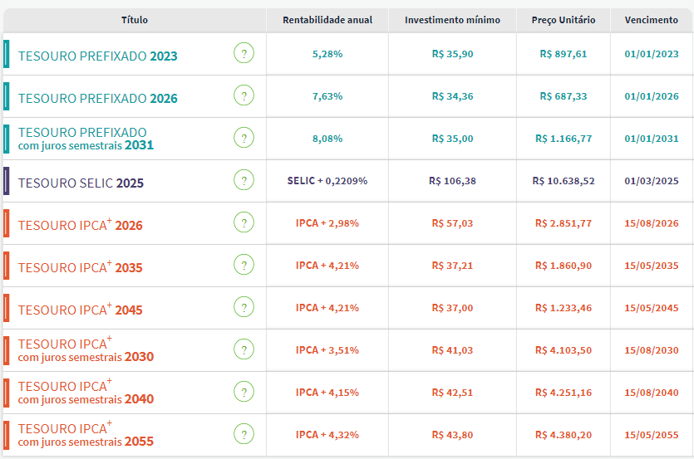Image resolution: width=694 pixels, height=459 pixels.
Task: Sort by Rentabilidade anual column header
Action: pyautogui.click(x=327, y=20)
